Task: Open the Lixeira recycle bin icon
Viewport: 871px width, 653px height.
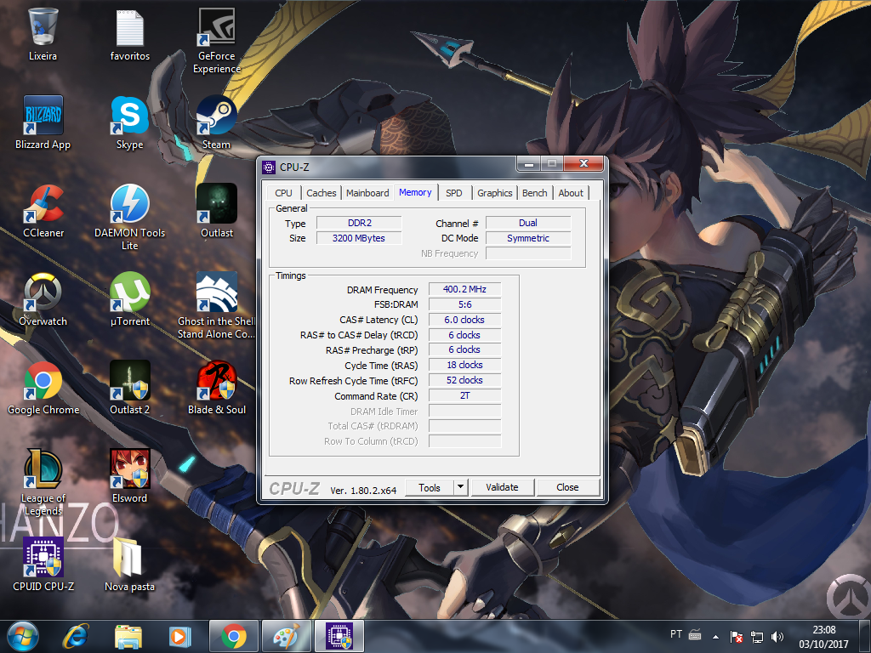Action: [43, 34]
